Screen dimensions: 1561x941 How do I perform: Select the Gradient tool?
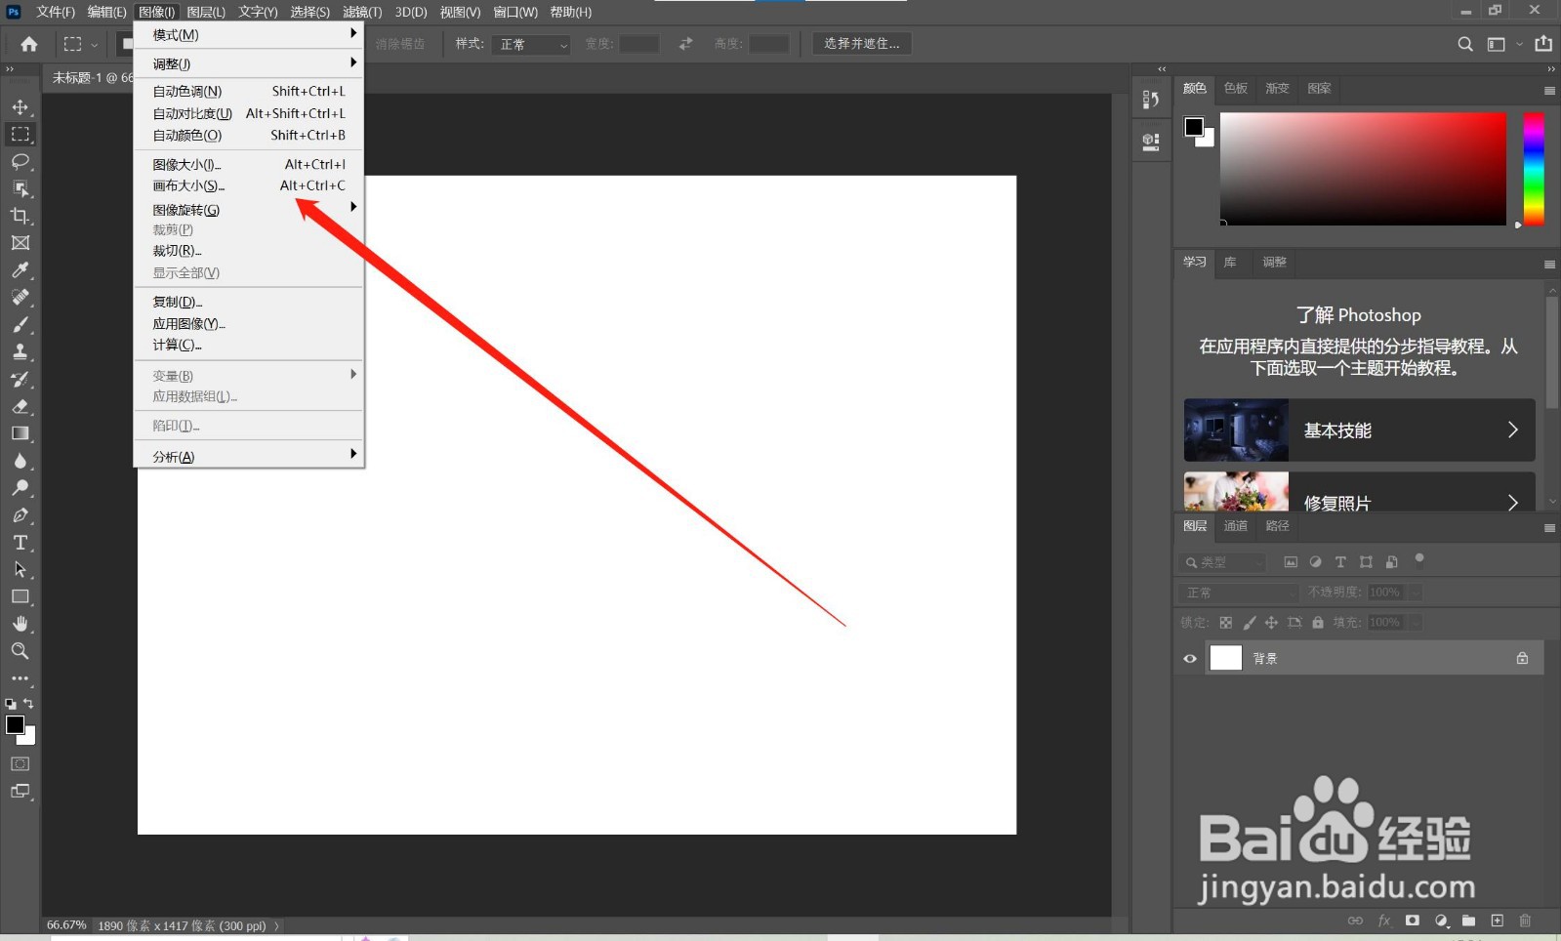(x=20, y=433)
